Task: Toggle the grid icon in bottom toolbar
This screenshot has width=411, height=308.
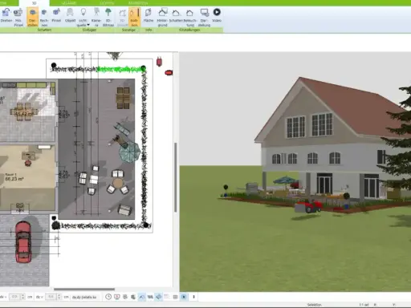Action: point(175,297)
